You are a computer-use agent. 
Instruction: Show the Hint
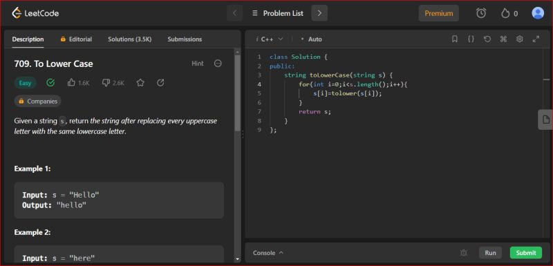click(x=198, y=64)
